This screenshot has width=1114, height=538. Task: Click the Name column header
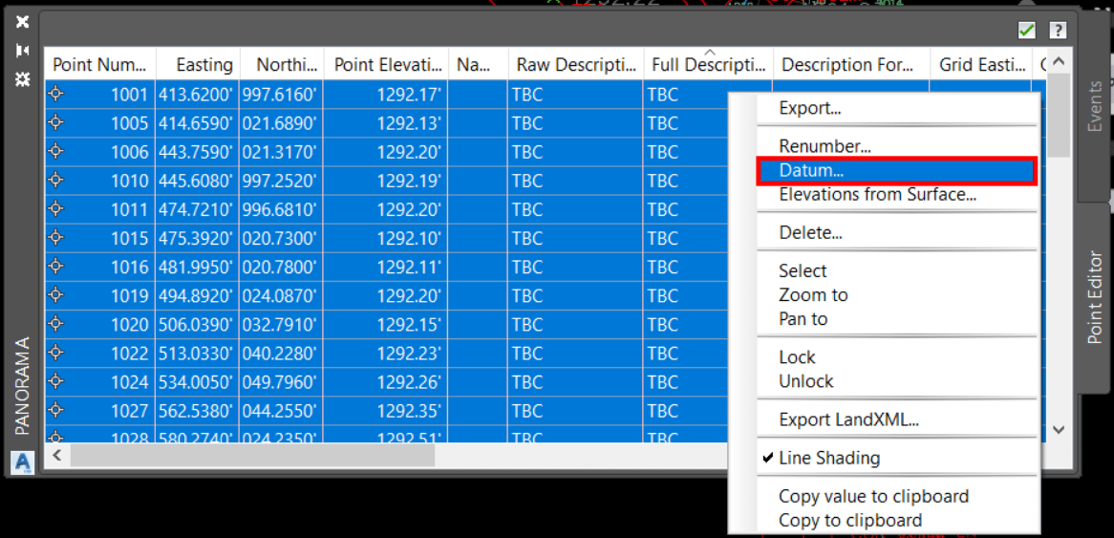pyautogui.click(x=479, y=65)
